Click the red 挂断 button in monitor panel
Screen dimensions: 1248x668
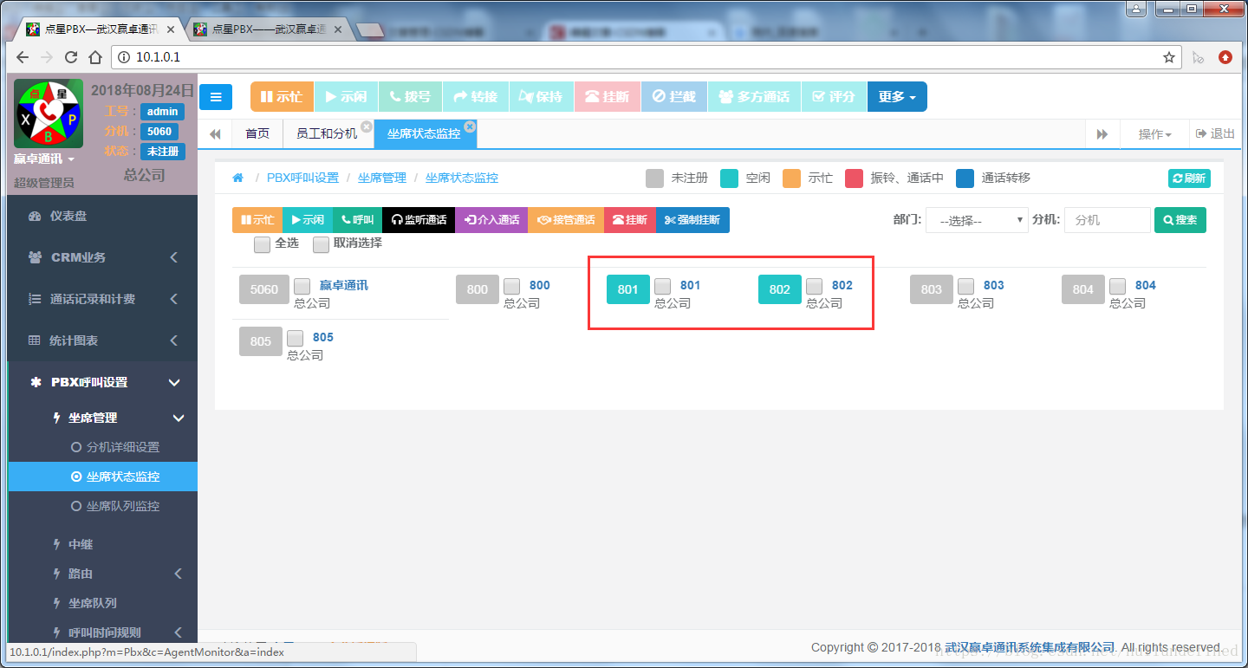coord(630,220)
